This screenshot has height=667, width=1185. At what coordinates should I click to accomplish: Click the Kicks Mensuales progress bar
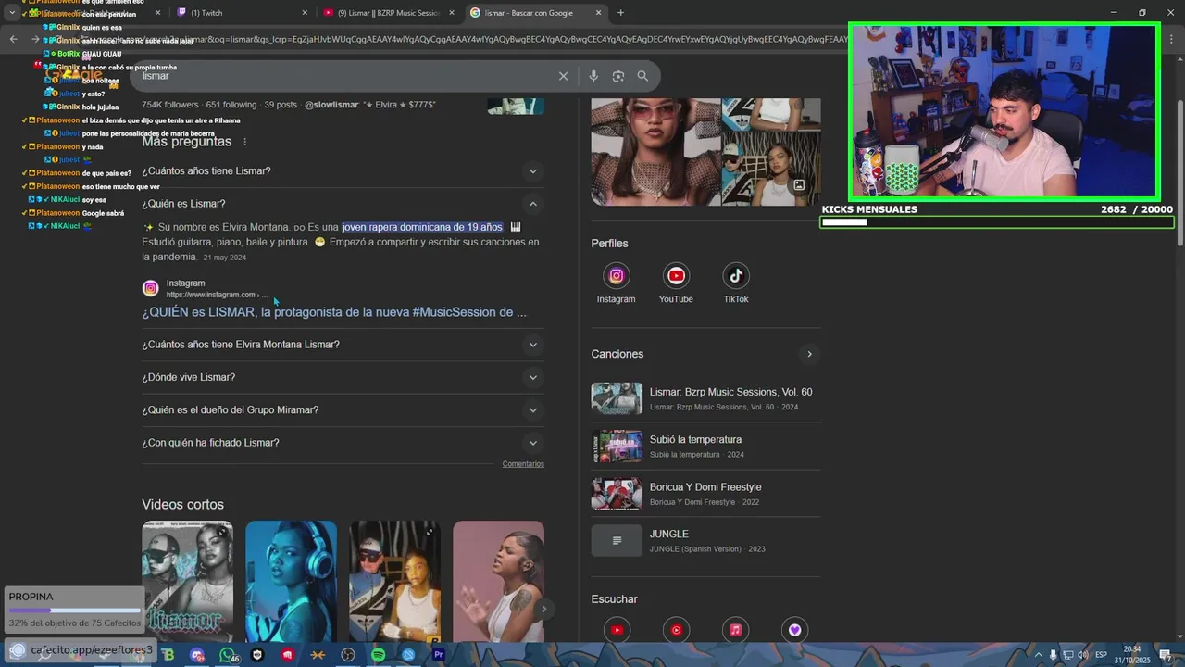997,222
